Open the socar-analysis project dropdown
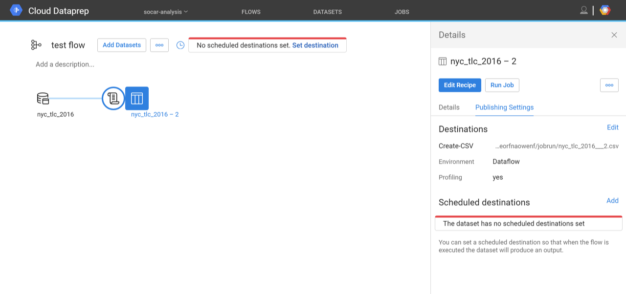 [x=166, y=12]
